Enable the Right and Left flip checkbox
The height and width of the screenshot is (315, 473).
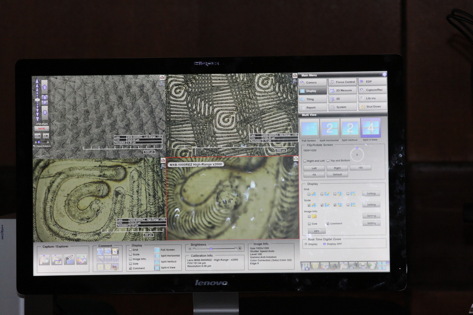click(x=305, y=161)
